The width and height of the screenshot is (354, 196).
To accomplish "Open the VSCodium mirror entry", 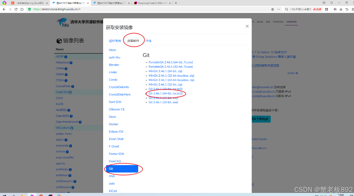I will click(x=62, y=128).
